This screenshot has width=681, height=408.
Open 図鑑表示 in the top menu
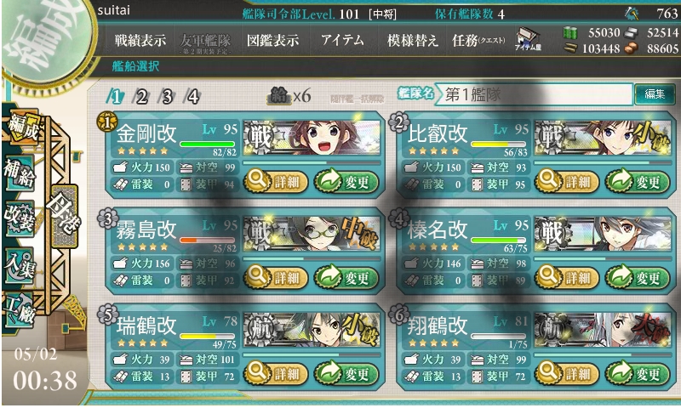pyautogui.click(x=272, y=41)
